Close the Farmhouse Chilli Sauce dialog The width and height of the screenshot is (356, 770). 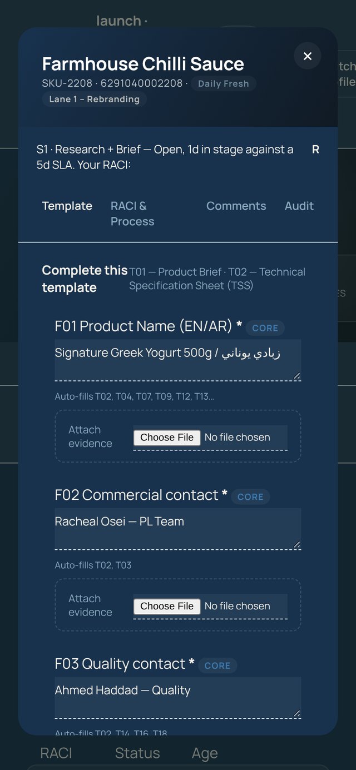[308, 56]
